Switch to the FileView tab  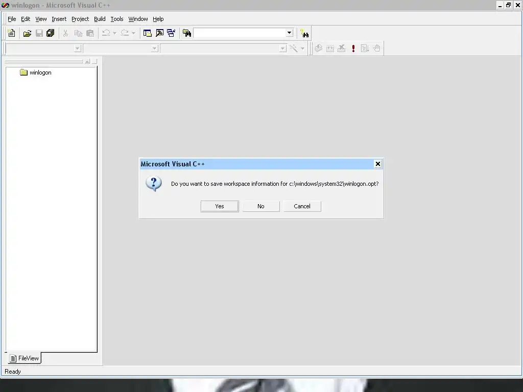coord(25,358)
